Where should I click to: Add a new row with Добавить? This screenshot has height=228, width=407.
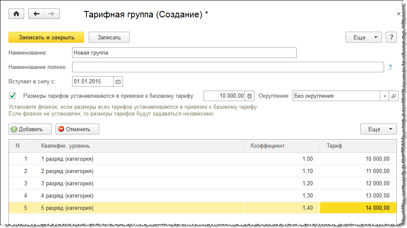[x=30, y=129]
